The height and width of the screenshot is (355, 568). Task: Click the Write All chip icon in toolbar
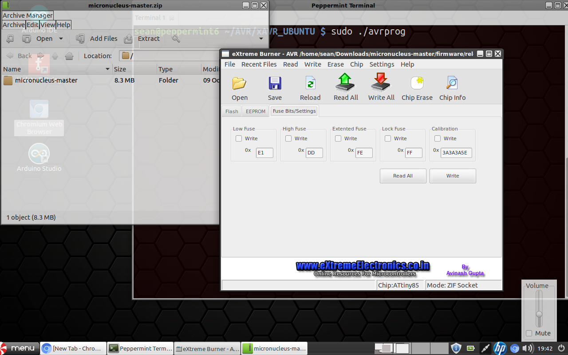pyautogui.click(x=381, y=83)
